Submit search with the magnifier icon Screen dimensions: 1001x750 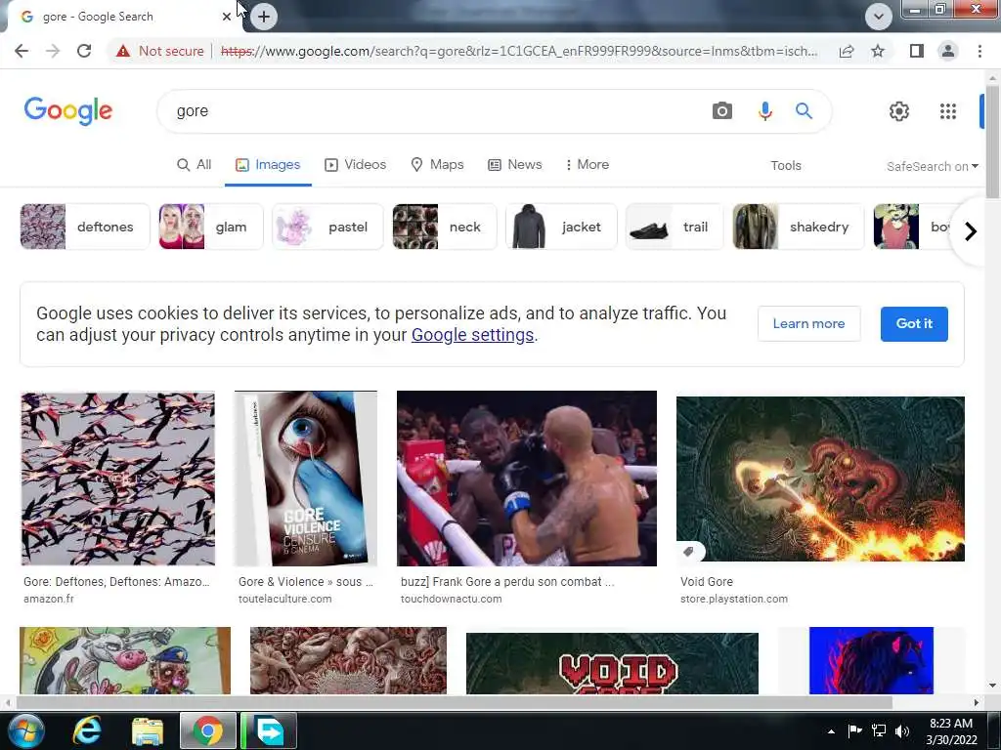pyautogui.click(x=804, y=111)
